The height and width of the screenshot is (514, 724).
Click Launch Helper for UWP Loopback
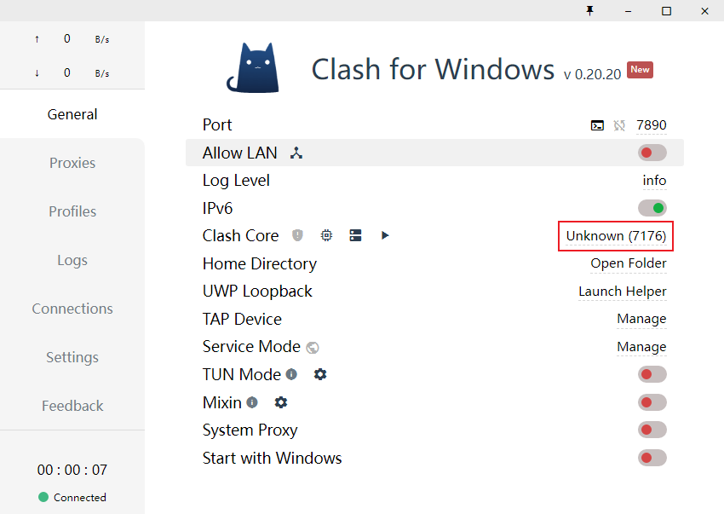623,292
